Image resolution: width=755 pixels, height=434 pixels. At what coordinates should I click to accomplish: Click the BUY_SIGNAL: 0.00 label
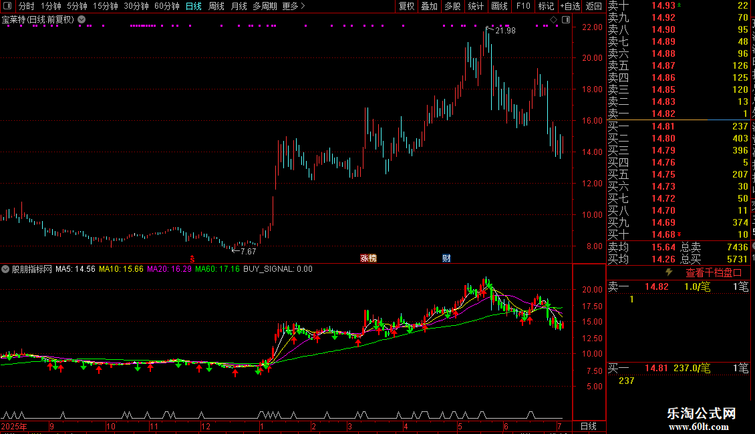278,269
